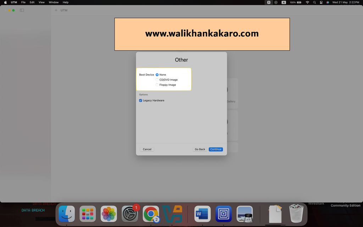Open the UTM application menu
This screenshot has width=363, height=227.
click(14, 2)
